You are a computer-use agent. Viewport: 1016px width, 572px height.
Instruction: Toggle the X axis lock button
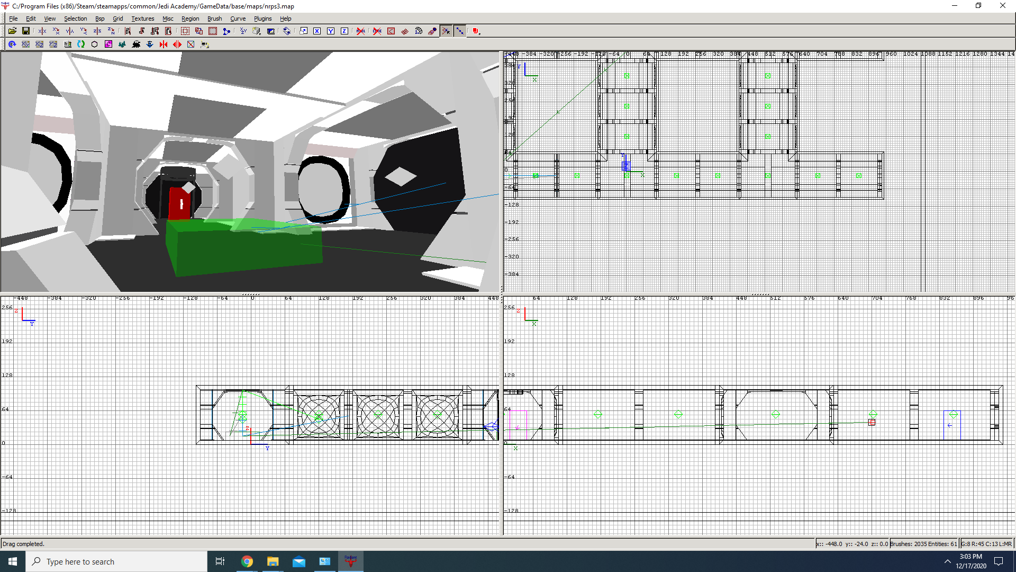click(x=317, y=31)
